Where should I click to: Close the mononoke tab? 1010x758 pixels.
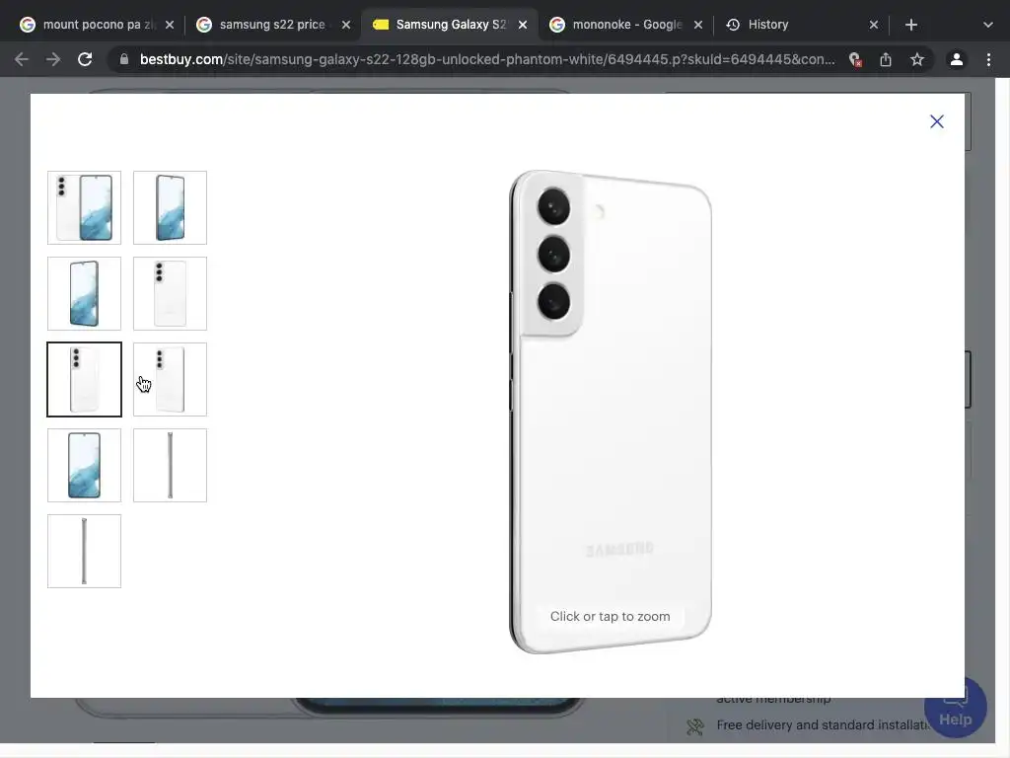[698, 25]
